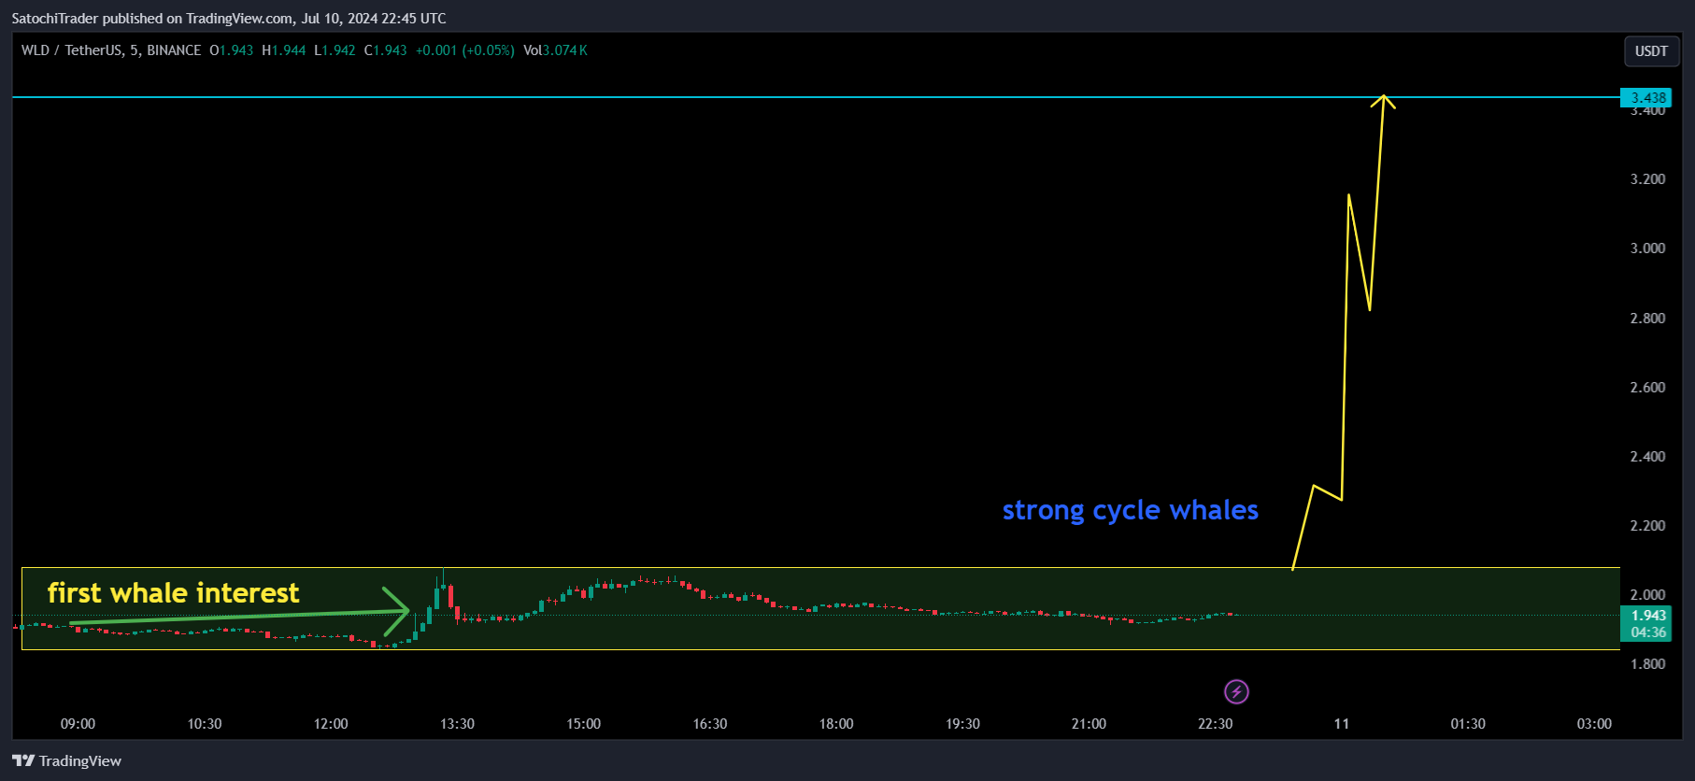1695x781 pixels.
Task: Click the 11 date label on time axis
Action: click(x=1342, y=724)
